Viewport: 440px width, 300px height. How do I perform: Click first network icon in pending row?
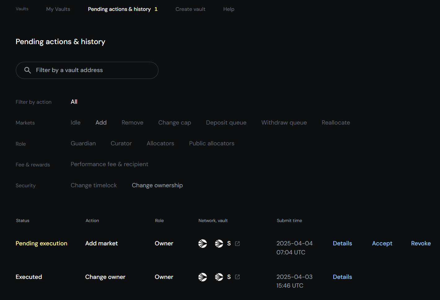tap(202, 243)
